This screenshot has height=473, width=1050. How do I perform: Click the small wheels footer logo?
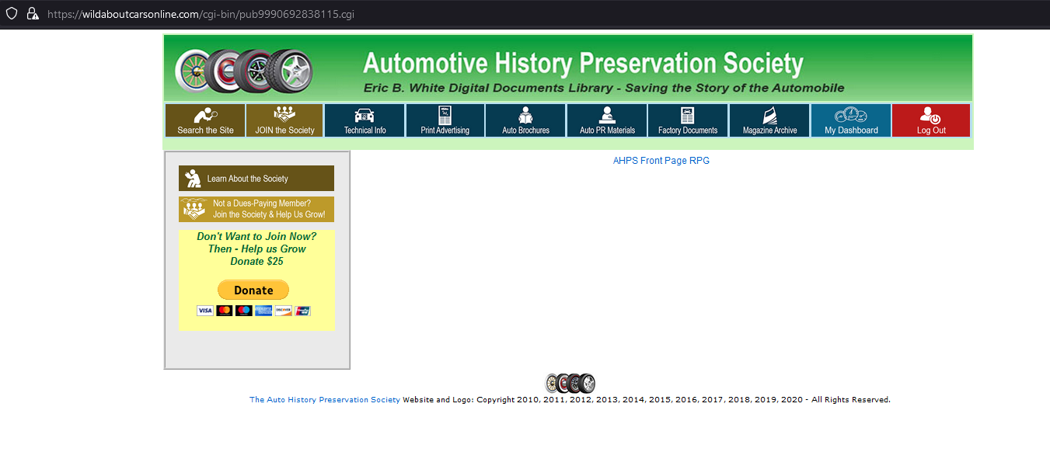click(x=570, y=384)
